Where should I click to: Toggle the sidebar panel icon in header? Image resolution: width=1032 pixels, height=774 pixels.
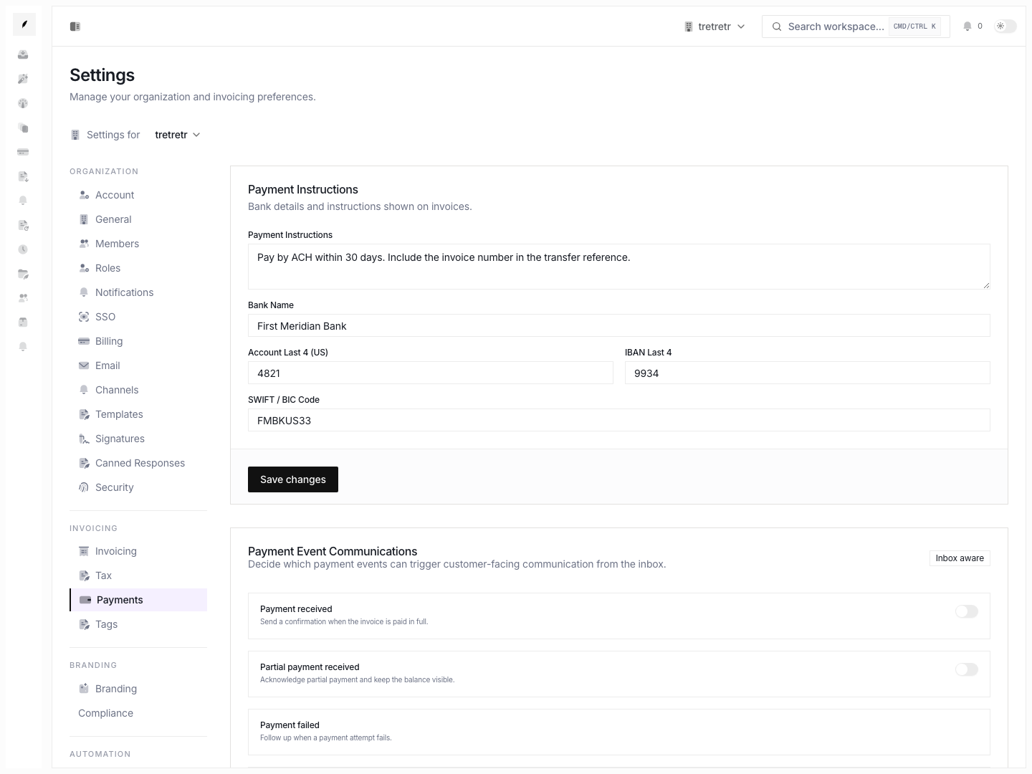(75, 27)
